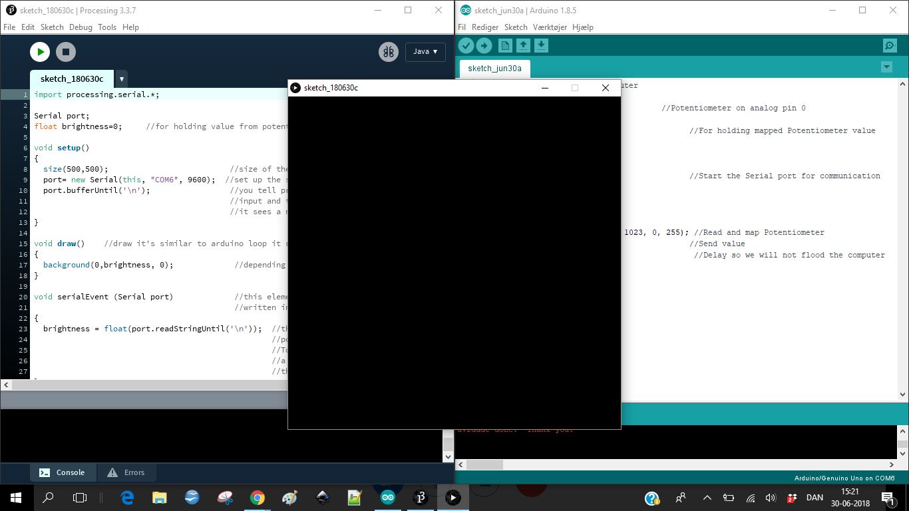
Task: Click the Arduino Open sketch up-arrow icon
Action: [523, 45]
